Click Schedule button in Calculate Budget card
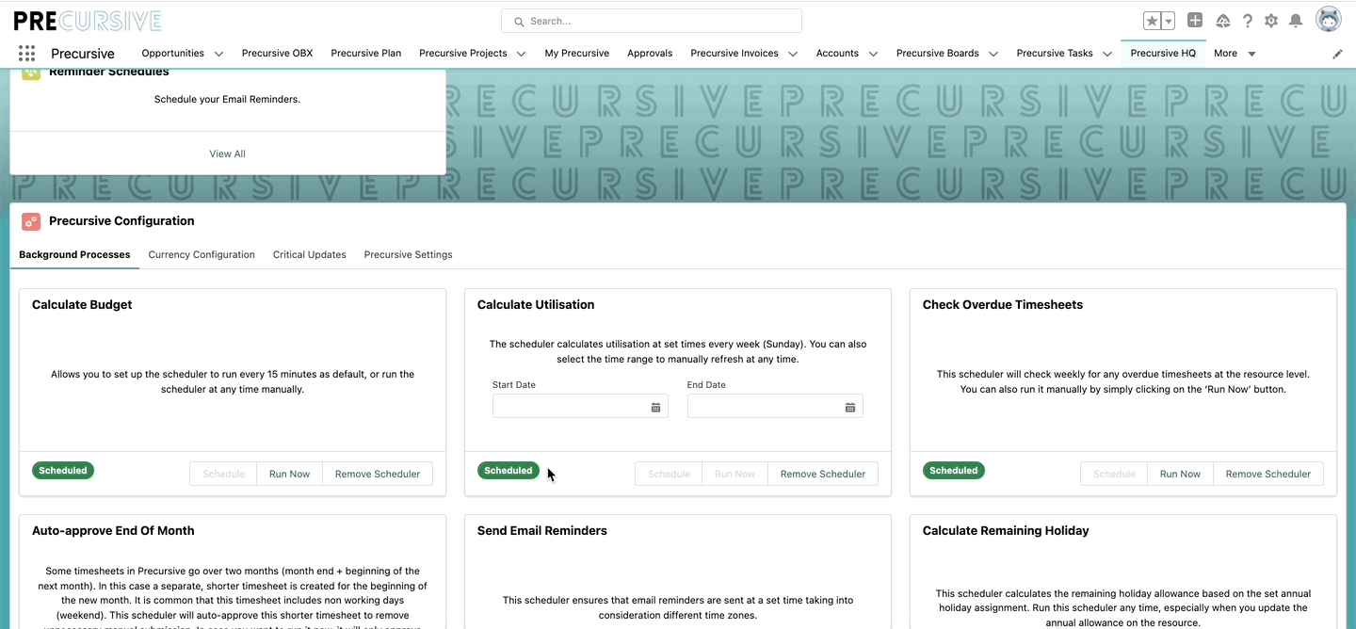1356x629 pixels. click(223, 474)
